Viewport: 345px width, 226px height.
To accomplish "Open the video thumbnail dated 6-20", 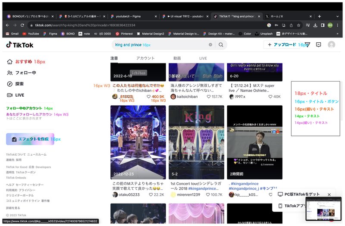I will [x=254, y=72].
